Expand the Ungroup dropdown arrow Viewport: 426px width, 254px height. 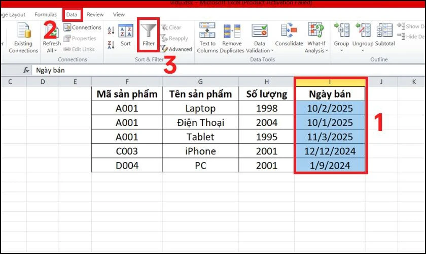(363, 51)
